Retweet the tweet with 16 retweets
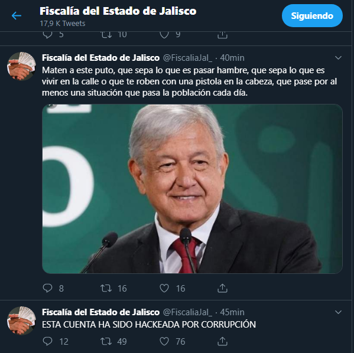The height and width of the screenshot is (353, 354). 106,288
